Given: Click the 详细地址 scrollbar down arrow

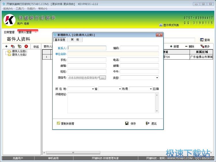Looking at the screenshot, I should [157, 111].
